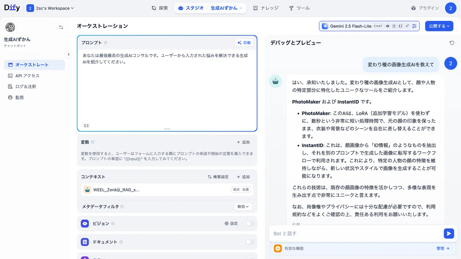Screen dimensions: 461x259
Task: Open プラグイン in the top bar
Action: click(425, 8)
